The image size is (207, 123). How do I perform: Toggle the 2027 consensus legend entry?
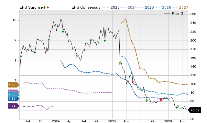pyautogui.click(x=180, y=7)
